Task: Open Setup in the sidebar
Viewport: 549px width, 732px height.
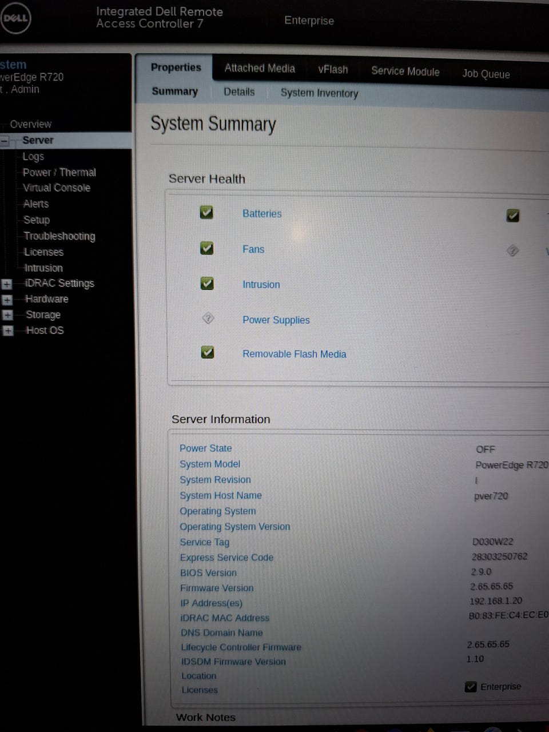Action: click(x=37, y=220)
